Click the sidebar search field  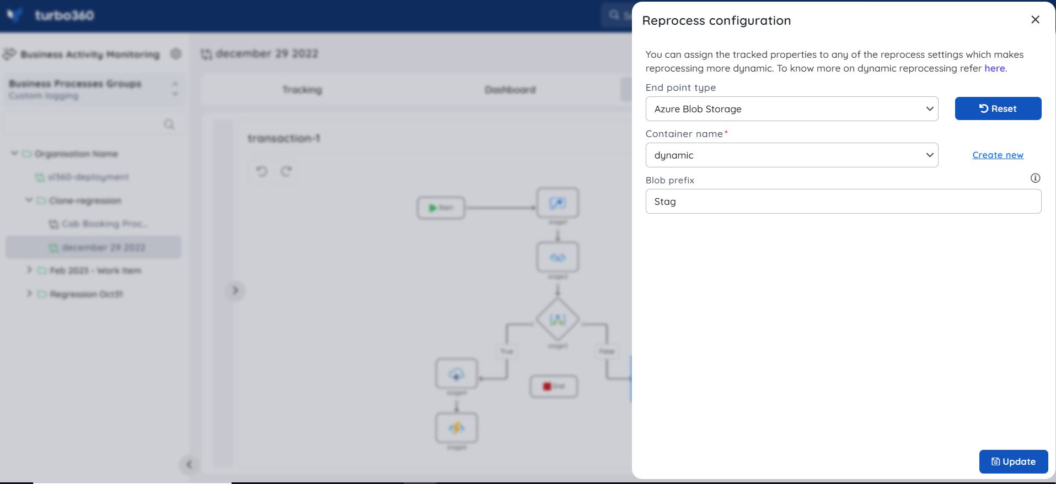(x=94, y=124)
